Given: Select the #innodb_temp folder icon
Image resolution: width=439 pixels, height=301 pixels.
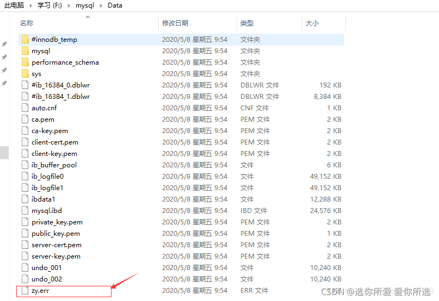Looking at the screenshot, I should click(25, 40).
